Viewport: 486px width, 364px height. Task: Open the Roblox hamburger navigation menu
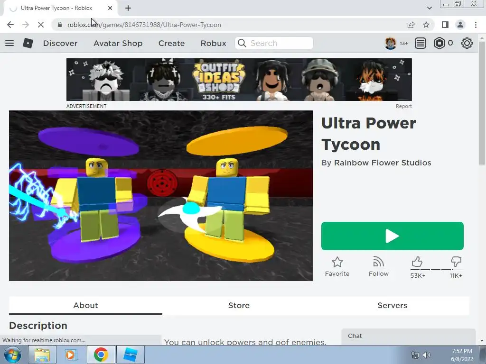[9, 43]
